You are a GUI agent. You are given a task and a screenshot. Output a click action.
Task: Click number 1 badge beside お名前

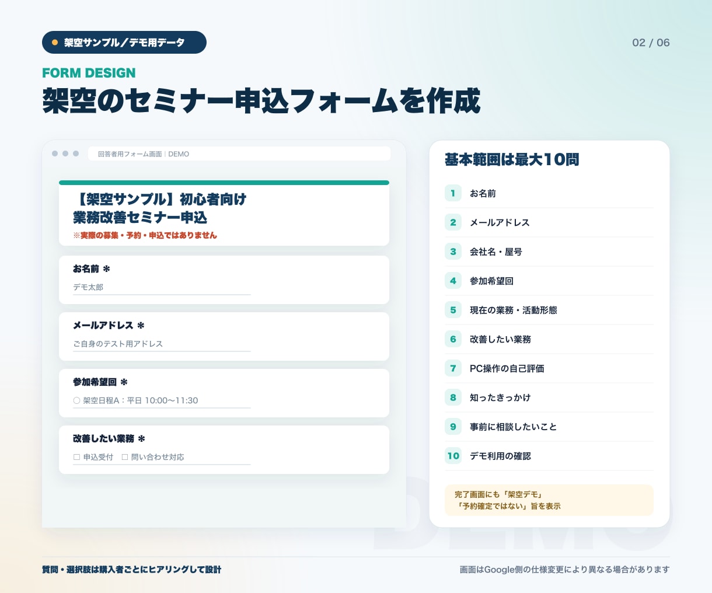453,193
